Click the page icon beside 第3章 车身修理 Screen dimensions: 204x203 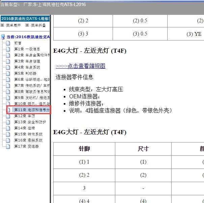8,61
